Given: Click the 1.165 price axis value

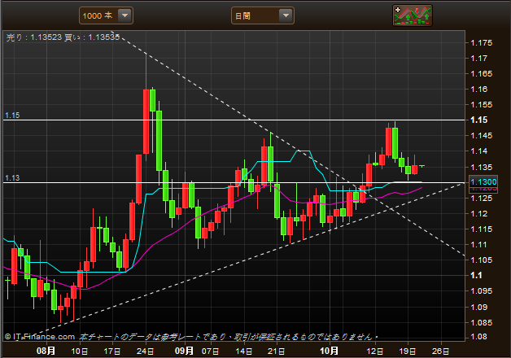Looking at the screenshot, I should tap(481, 73).
